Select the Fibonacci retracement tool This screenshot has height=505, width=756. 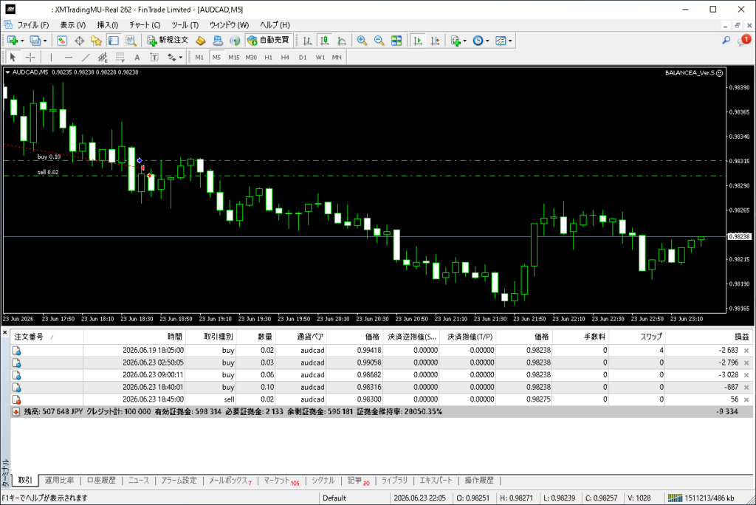coord(120,58)
